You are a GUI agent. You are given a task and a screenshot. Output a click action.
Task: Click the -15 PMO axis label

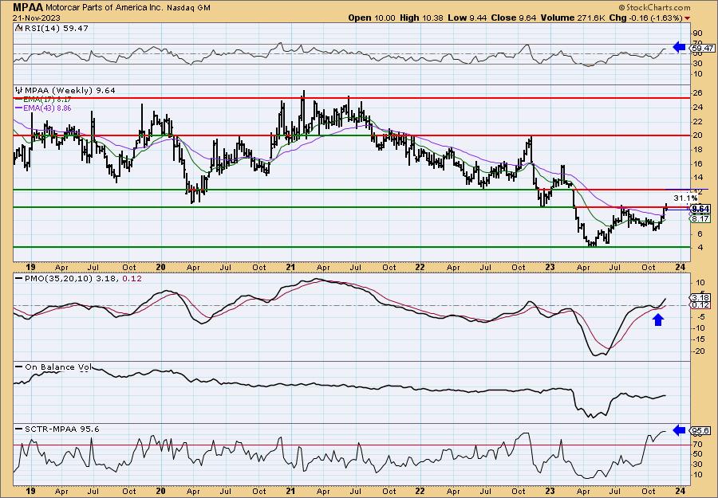699,339
